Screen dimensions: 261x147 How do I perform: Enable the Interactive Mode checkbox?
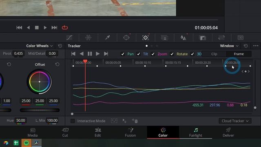click(73, 121)
